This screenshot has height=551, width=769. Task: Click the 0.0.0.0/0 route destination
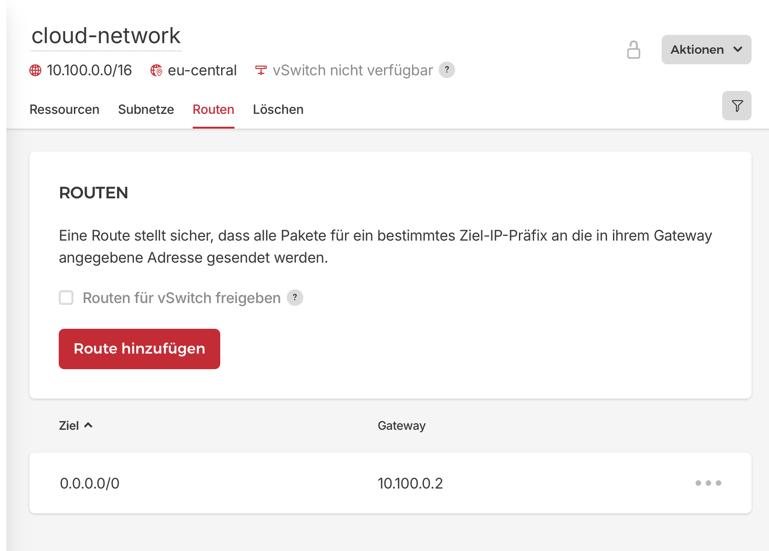[x=89, y=484]
